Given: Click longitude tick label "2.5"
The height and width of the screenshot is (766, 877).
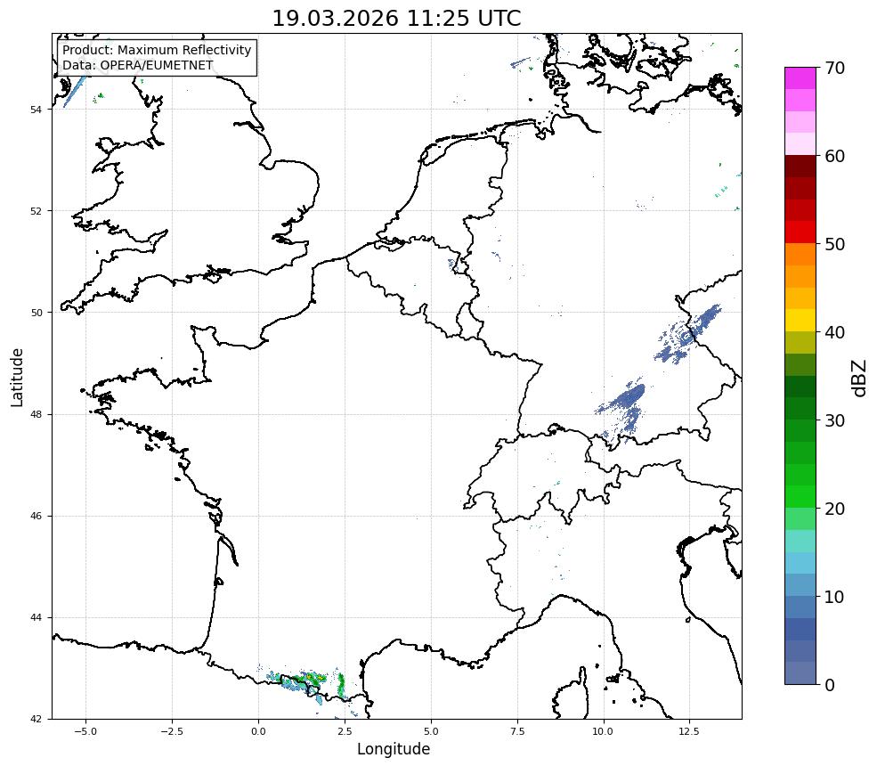Looking at the screenshot, I should (x=345, y=731).
